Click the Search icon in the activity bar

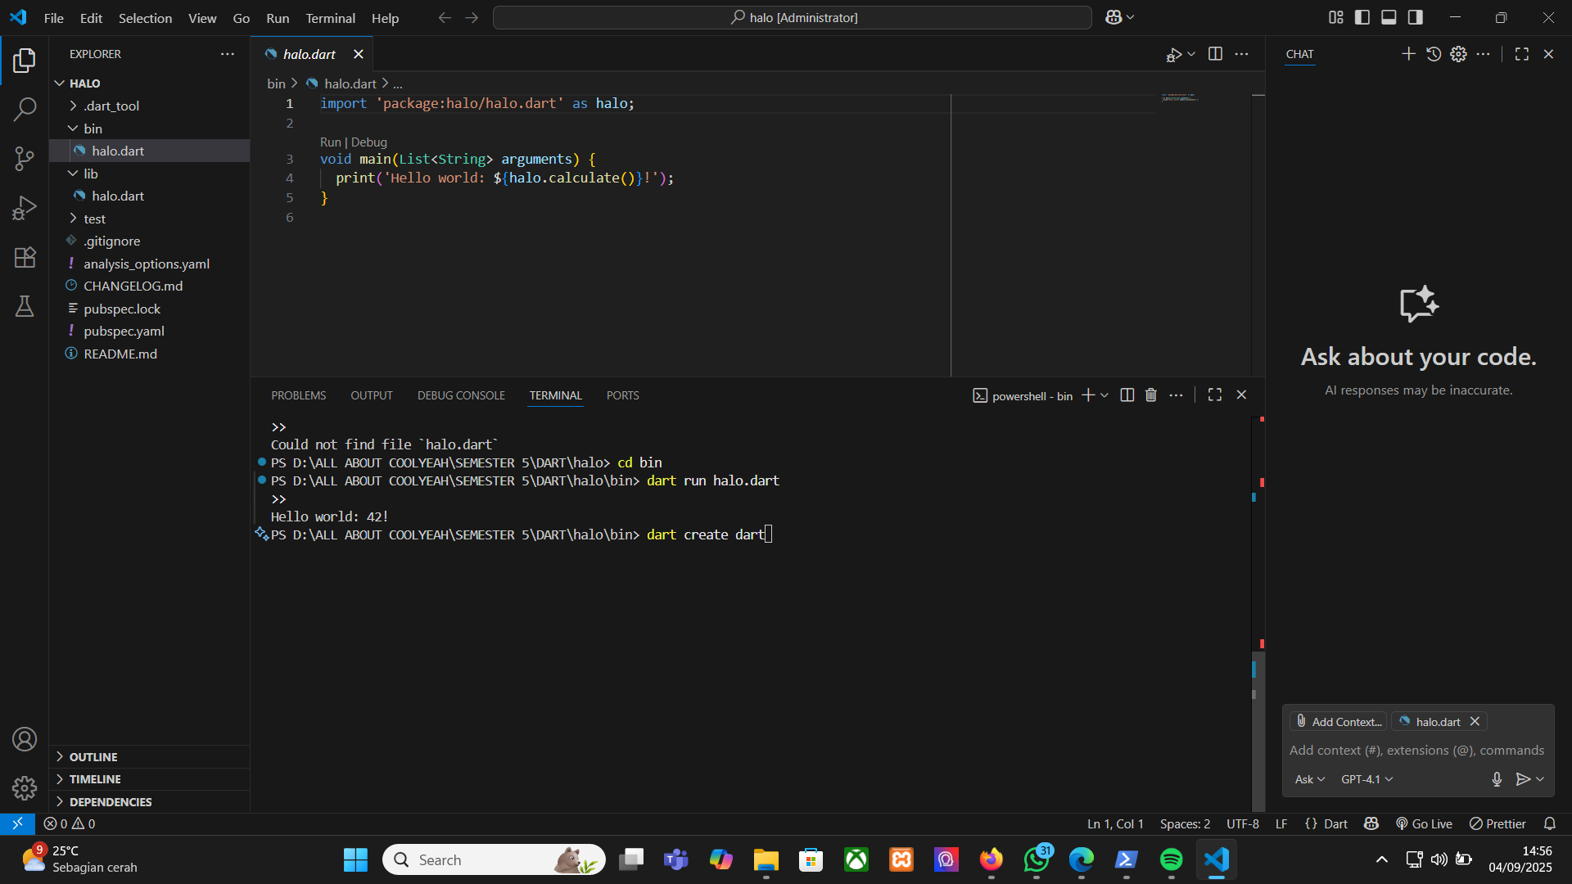click(25, 109)
